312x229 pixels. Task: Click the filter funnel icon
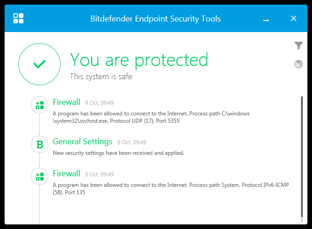[x=299, y=45]
